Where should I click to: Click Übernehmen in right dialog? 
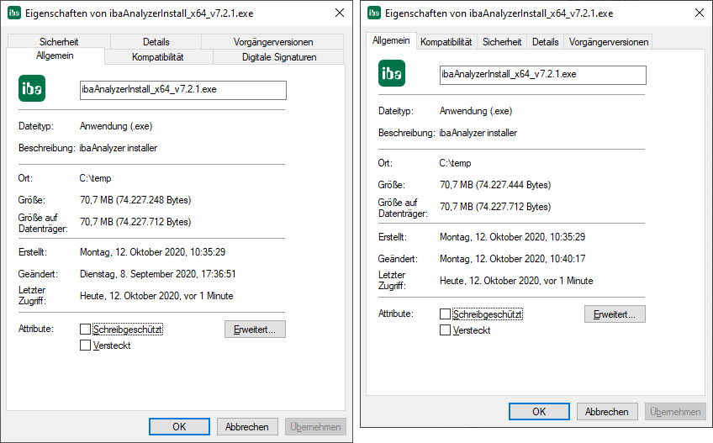pyautogui.click(x=675, y=412)
